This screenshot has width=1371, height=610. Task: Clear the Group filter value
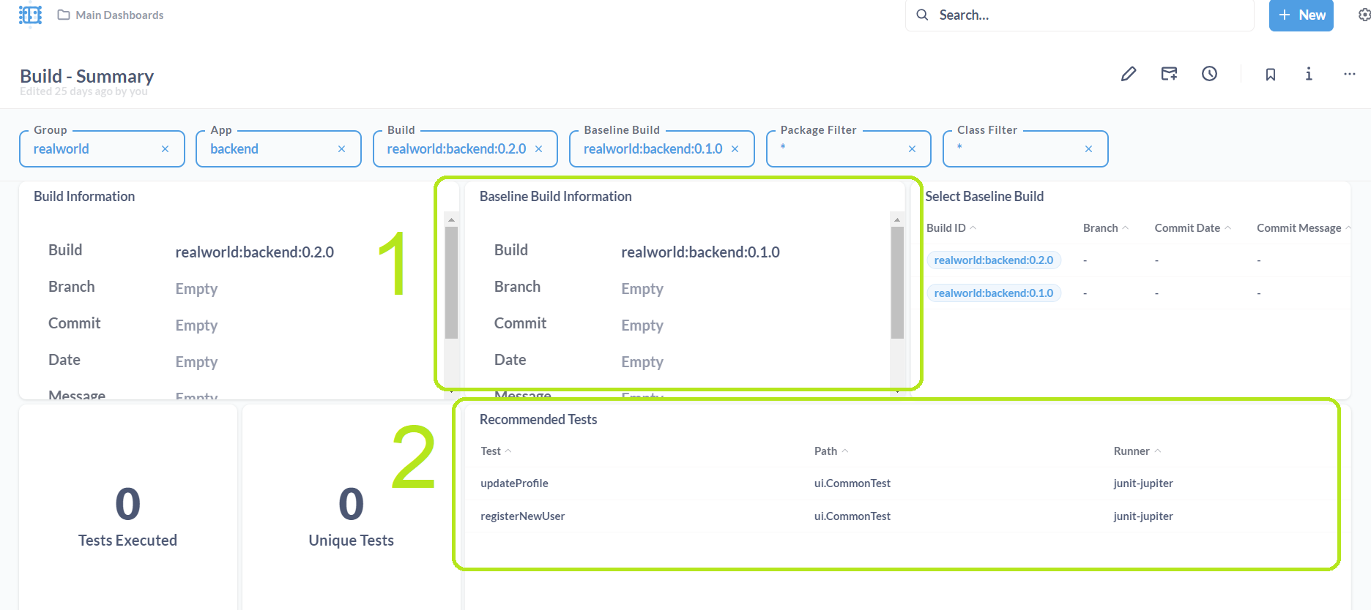[x=165, y=148]
